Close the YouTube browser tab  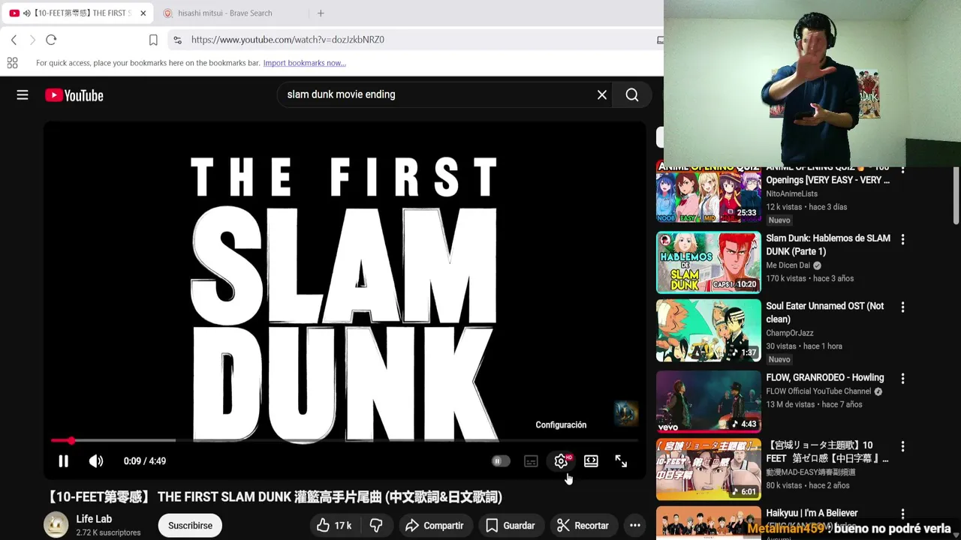coord(143,13)
